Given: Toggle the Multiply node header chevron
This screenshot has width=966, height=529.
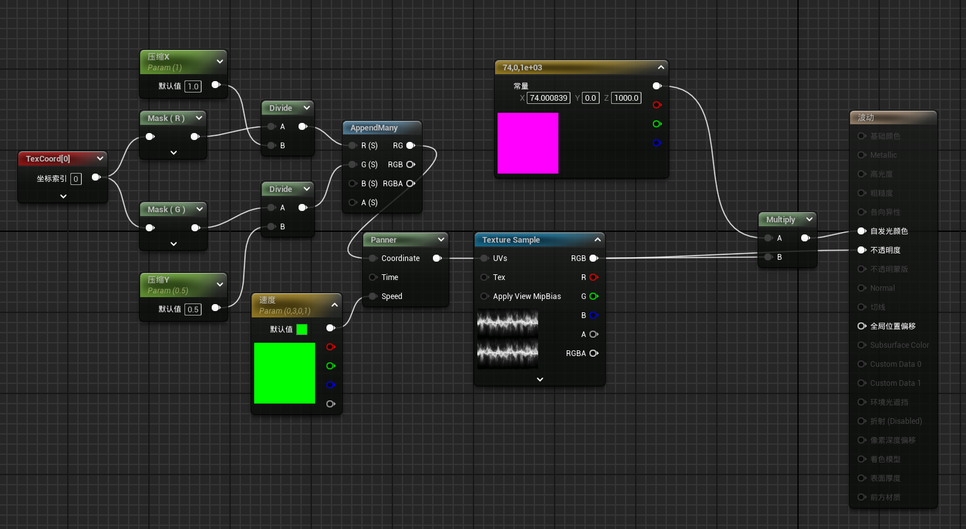Looking at the screenshot, I should [809, 219].
